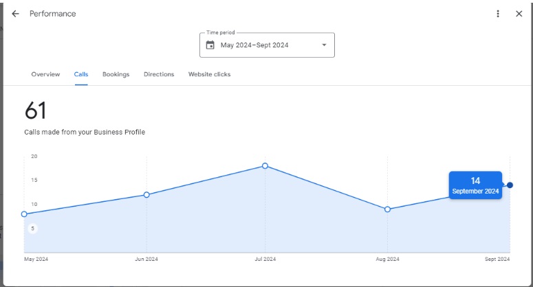Viewport: 533px width, 287px height.
Task: Open the May 2024–Sept 2024 time period selector
Action: [267, 45]
